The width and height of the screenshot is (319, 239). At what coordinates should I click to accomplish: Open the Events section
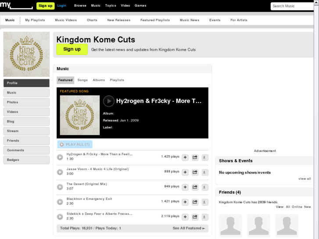coord(215,20)
